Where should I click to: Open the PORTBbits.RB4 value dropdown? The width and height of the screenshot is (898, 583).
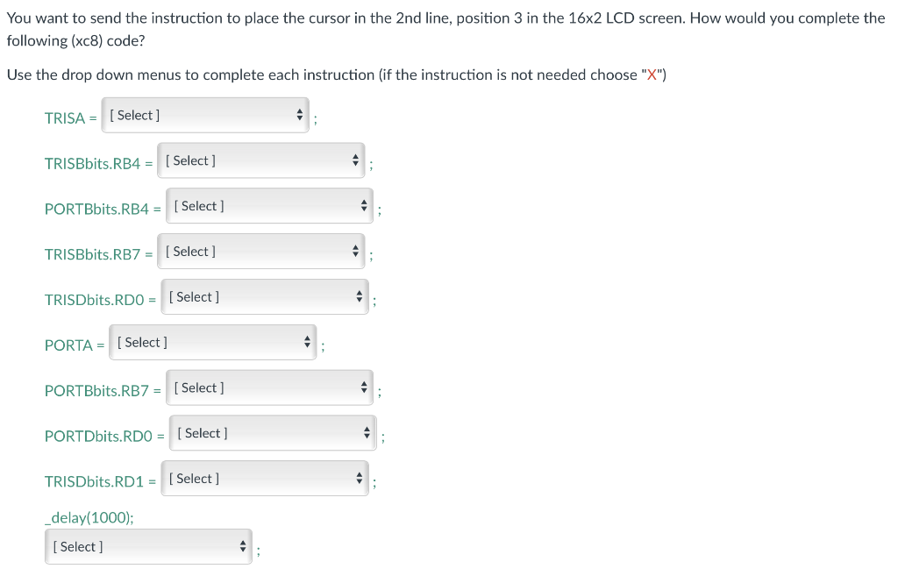[x=267, y=205]
